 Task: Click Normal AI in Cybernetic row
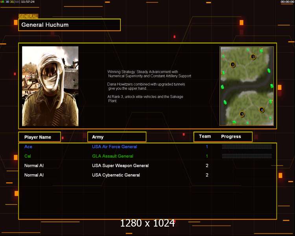pos(34,175)
